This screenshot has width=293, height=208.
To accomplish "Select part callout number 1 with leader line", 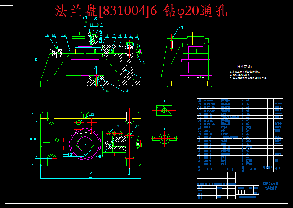I will pos(143,76).
